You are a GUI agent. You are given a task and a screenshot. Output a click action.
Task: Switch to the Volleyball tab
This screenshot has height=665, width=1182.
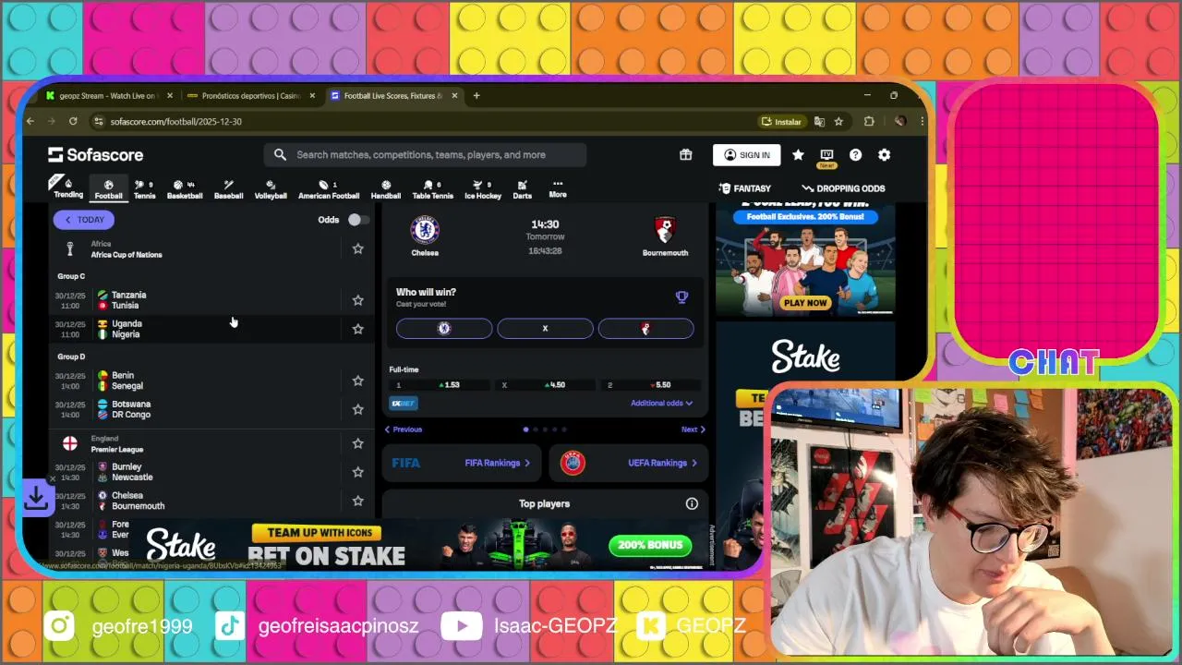[x=271, y=188]
